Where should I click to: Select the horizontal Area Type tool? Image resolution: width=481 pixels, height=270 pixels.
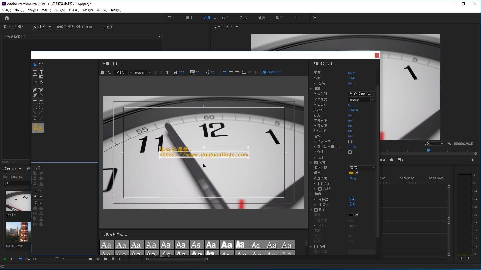[35, 77]
